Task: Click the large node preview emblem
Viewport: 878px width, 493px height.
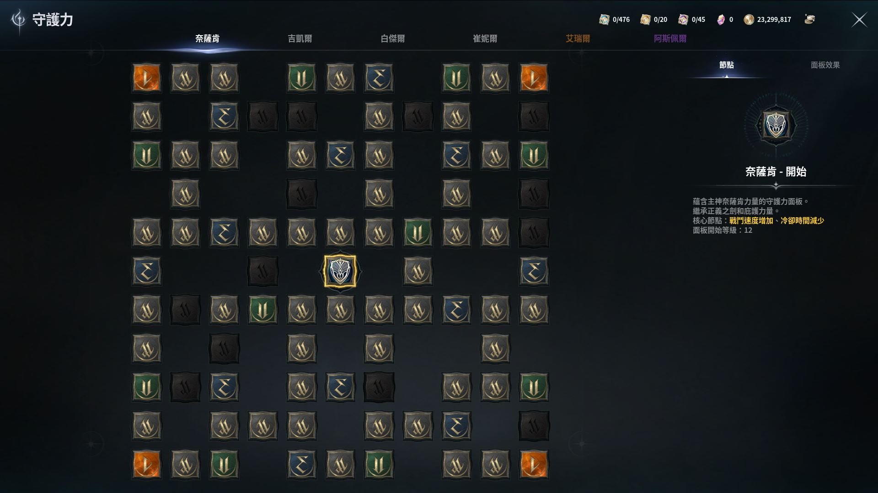Action: click(x=776, y=125)
